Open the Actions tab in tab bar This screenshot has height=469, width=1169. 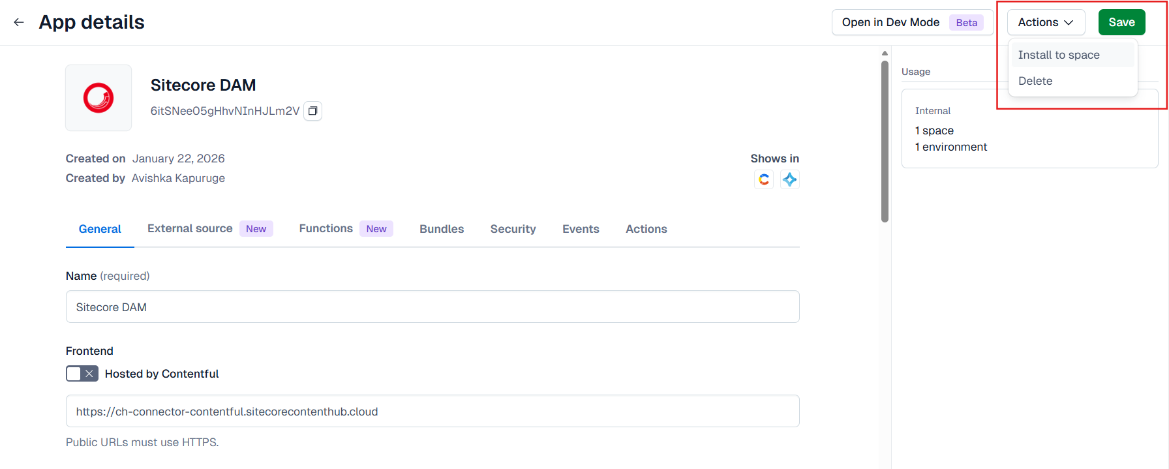pyautogui.click(x=646, y=229)
